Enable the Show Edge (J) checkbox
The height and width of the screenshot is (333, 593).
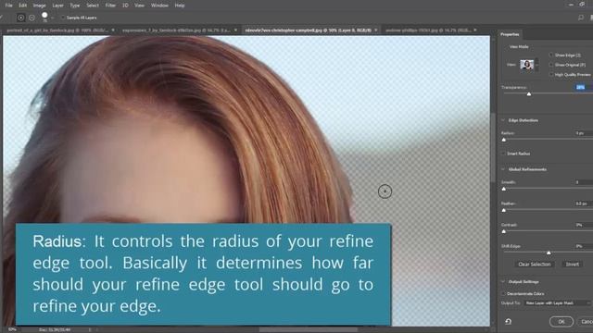(x=551, y=55)
